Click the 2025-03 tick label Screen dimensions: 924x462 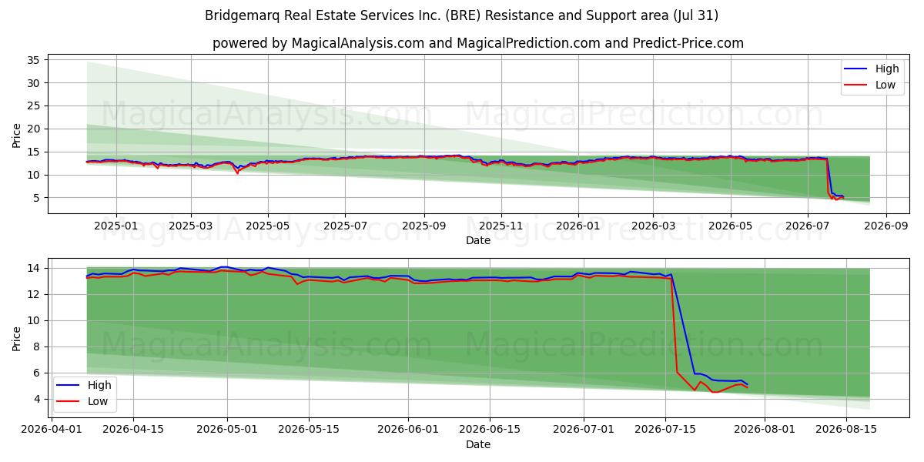[191, 225]
